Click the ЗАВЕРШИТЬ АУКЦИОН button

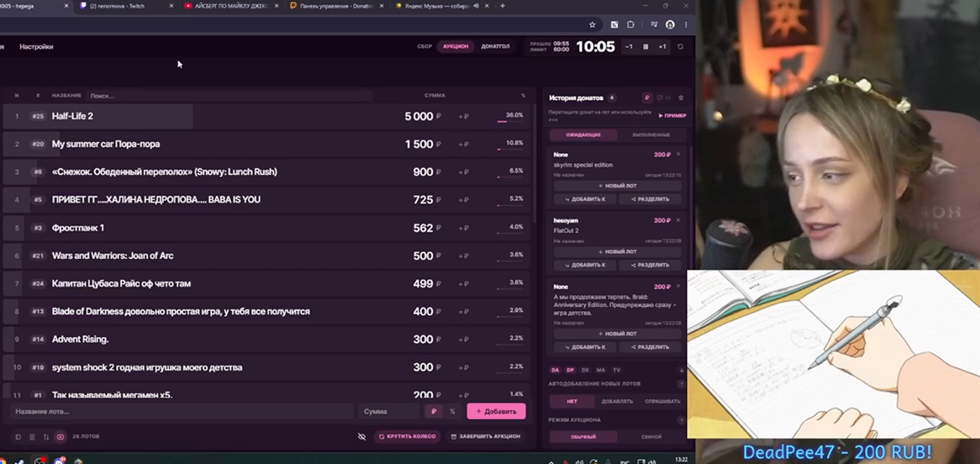(x=485, y=437)
